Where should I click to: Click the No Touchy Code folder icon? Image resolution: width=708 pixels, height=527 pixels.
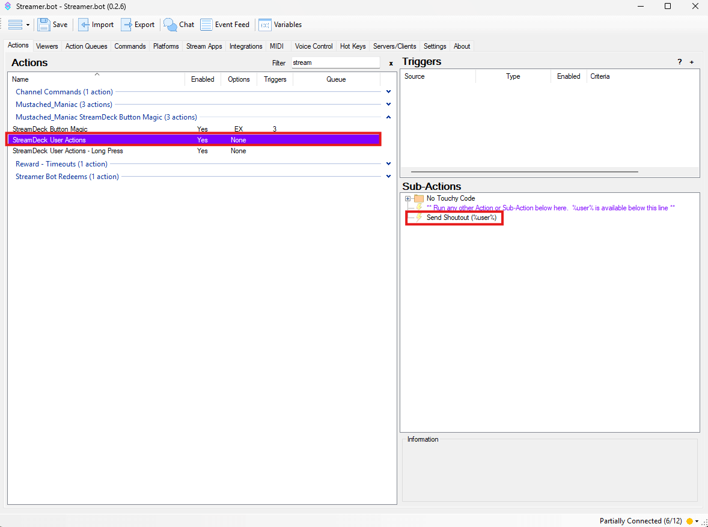pyautogui.click(x=419, y=198)
